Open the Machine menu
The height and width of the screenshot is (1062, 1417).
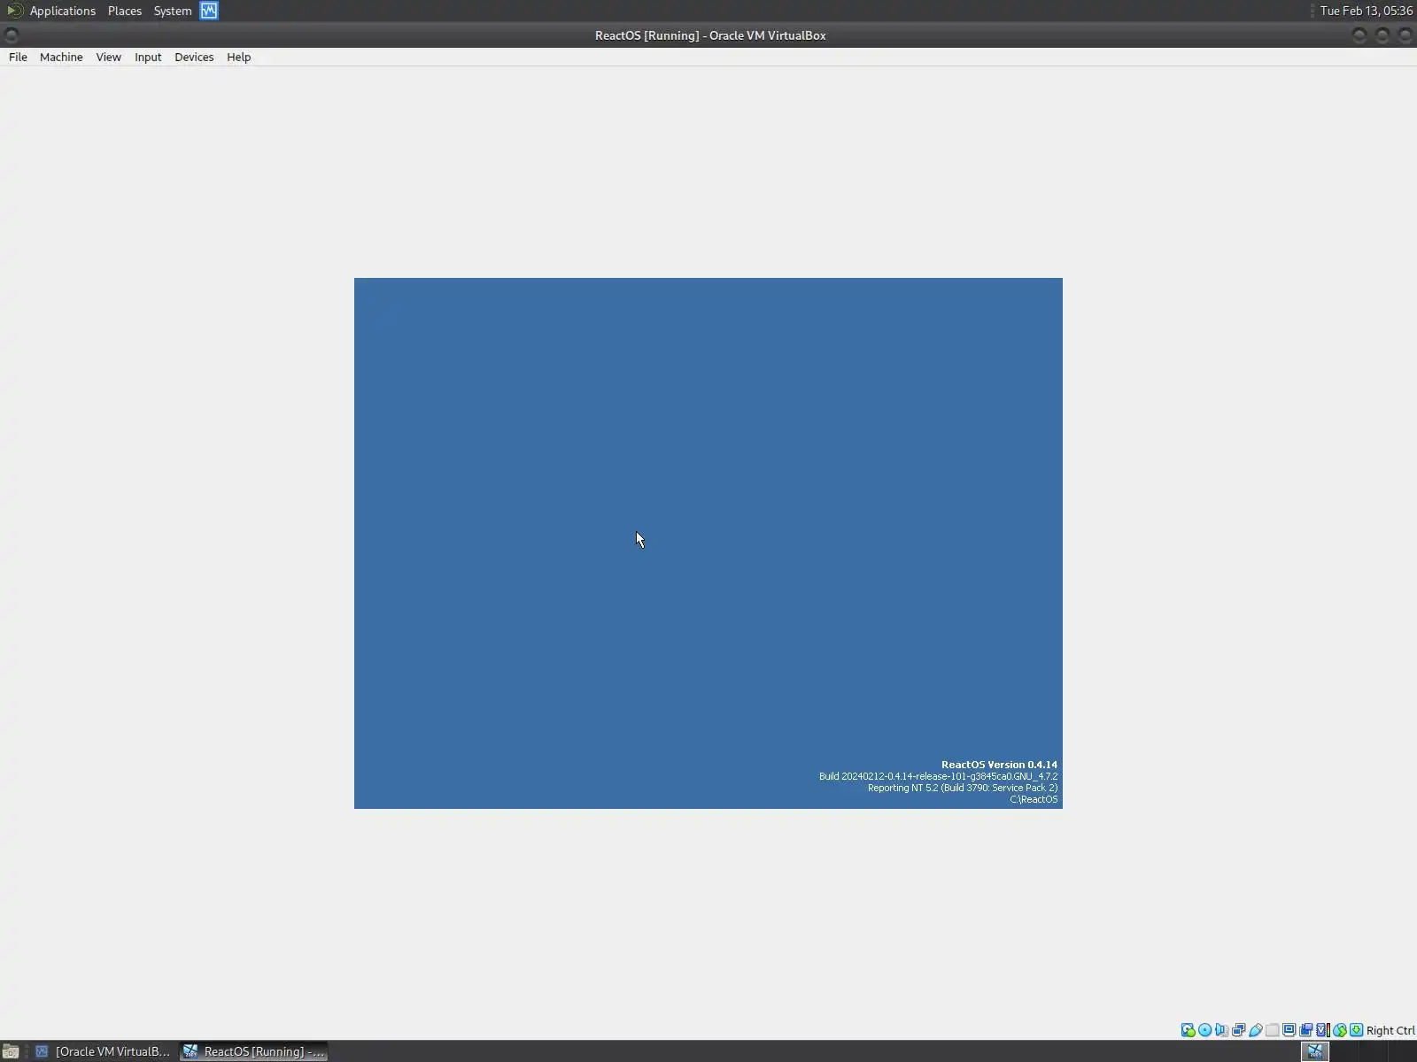[x=61, y=57]
